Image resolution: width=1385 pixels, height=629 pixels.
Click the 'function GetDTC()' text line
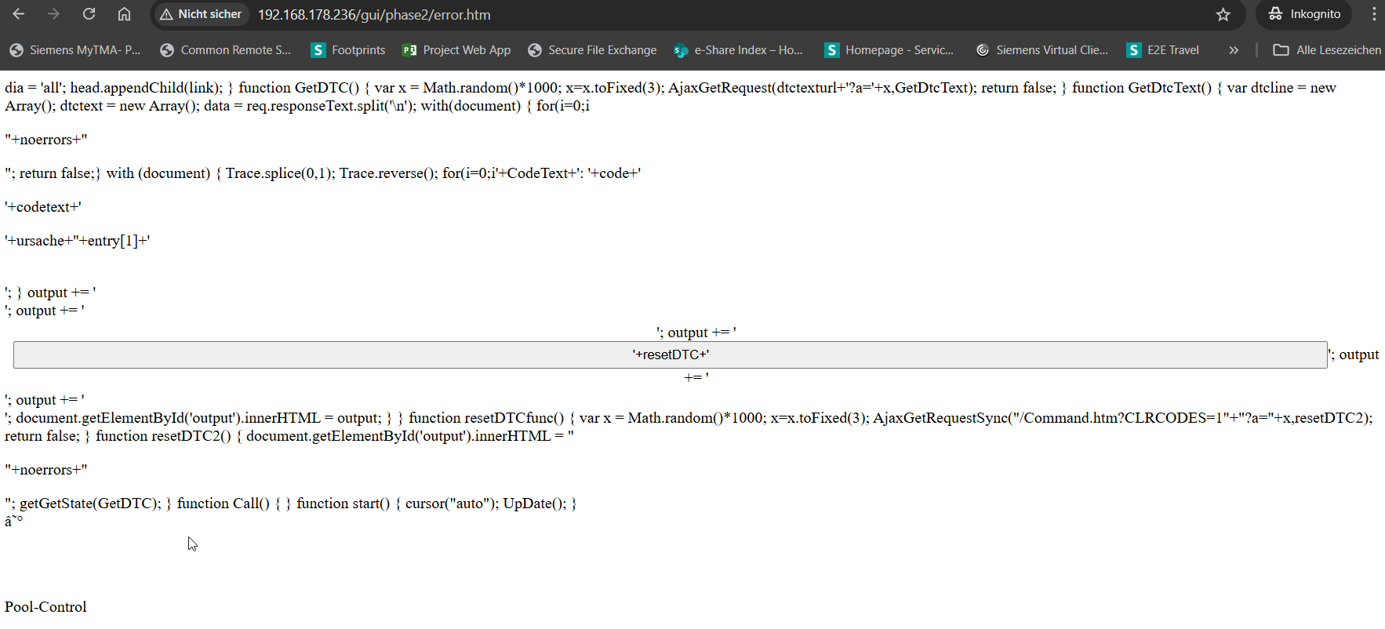click(x=299, y=88)
